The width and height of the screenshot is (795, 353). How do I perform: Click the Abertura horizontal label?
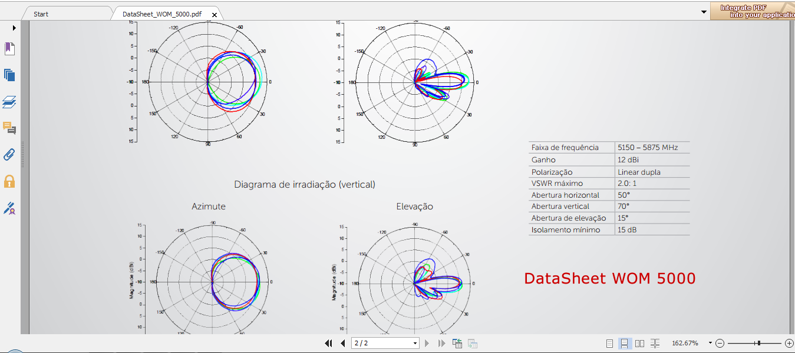565,195
